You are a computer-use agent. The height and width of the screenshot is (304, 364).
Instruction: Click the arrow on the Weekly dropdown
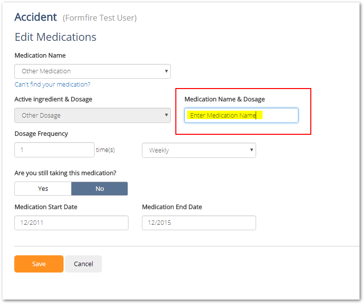point(251,150)
